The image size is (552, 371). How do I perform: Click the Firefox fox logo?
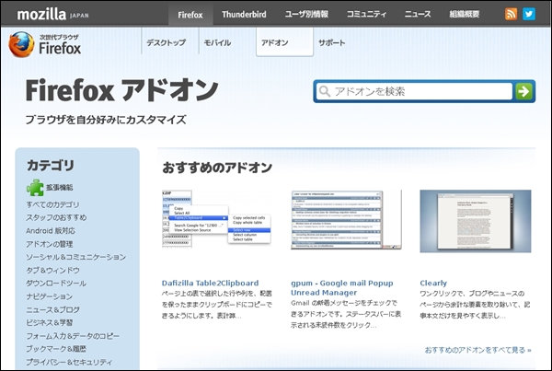click(x=21, y=44)
